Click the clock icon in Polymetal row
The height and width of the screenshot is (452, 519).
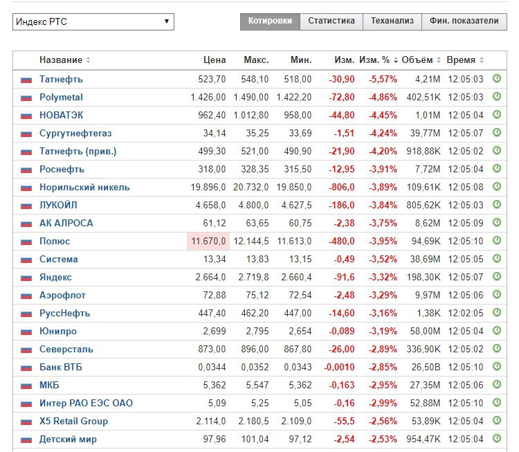497,96
